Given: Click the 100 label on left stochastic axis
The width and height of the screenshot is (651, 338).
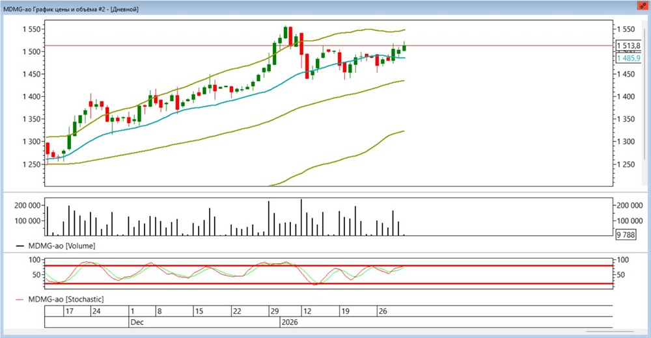Looking at the screenshot, I should coord(35,260).
